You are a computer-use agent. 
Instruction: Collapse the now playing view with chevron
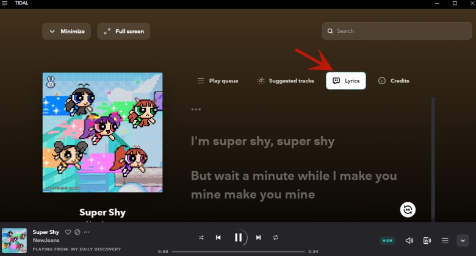(x=463, y=241)
